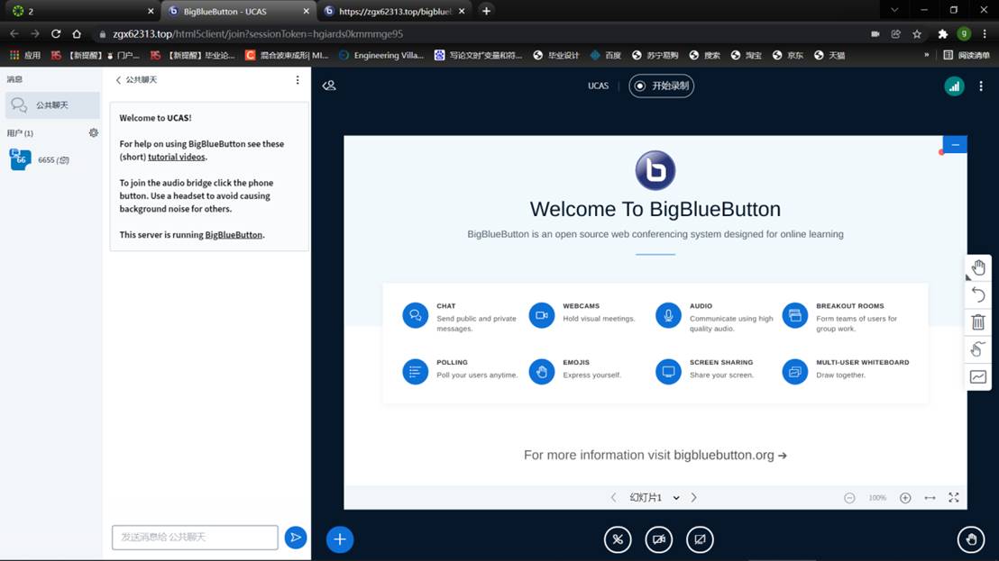Bookmark this page with the star

pyautogui.click(x=917, y=33)
